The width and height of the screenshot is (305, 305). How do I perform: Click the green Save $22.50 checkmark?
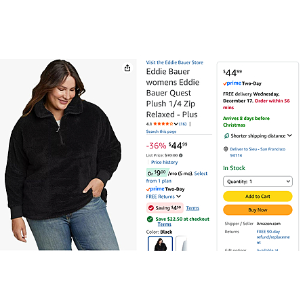coord(150,219)
